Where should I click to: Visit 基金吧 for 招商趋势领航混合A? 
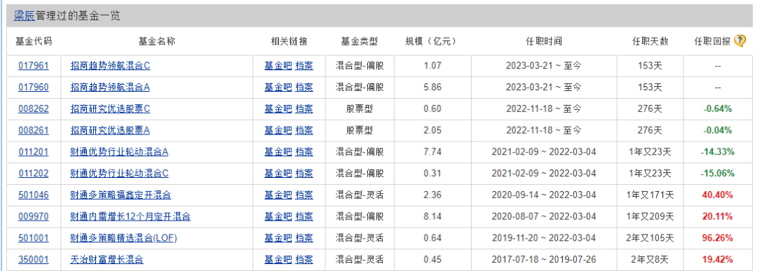[278, 88]
